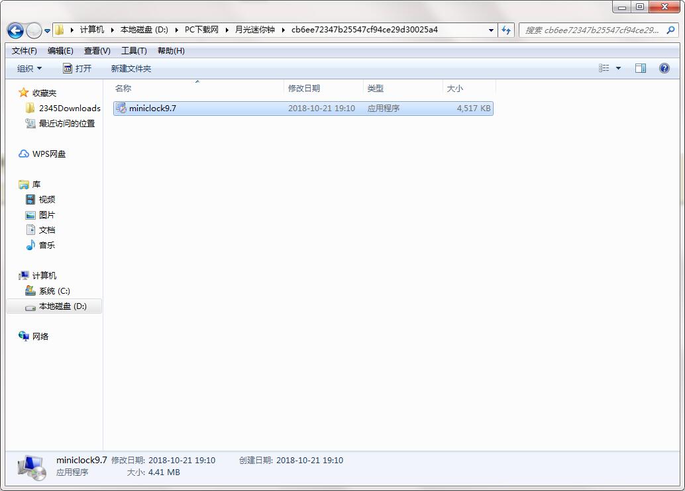
Task: Open the 工具(T) menu
Action: coord(134,51)
